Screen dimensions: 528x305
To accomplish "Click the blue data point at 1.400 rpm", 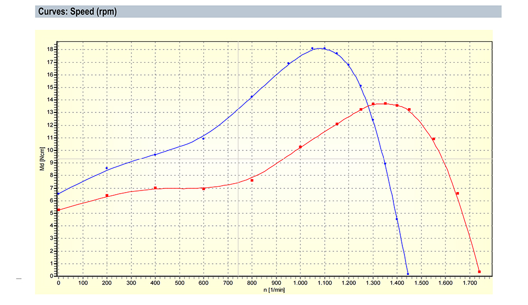I will coord(397,219).
